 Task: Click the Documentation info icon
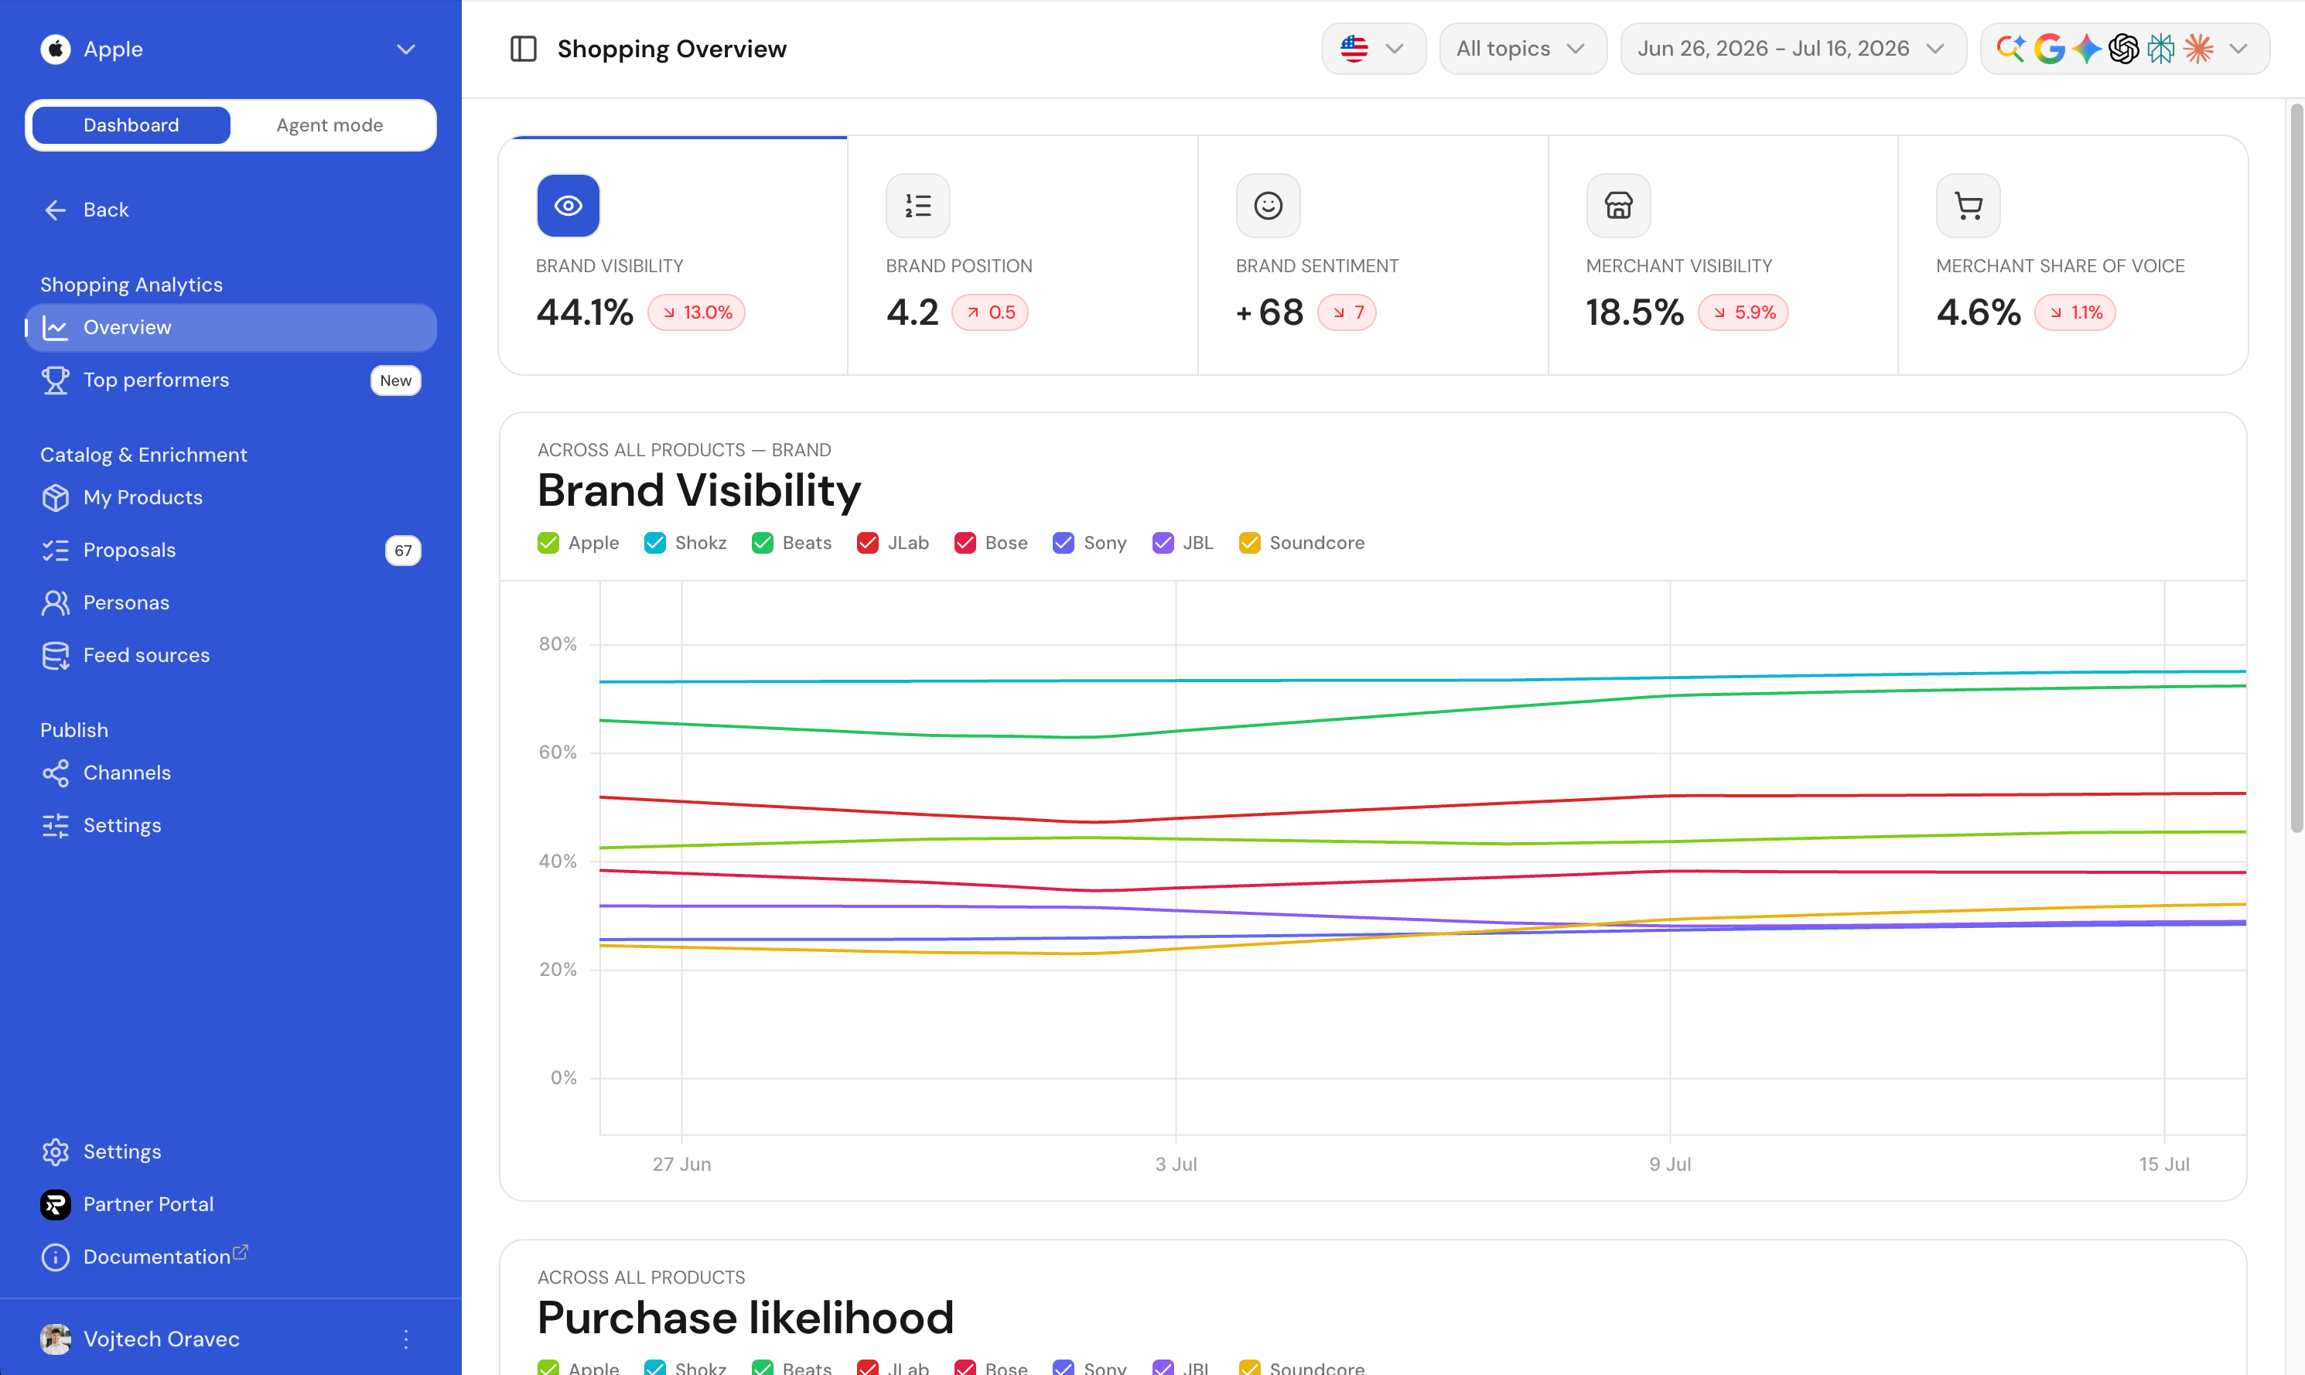tap(56, 1257)
